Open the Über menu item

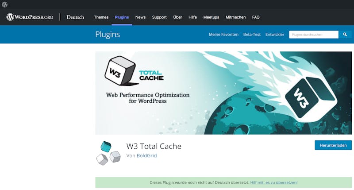178,17
